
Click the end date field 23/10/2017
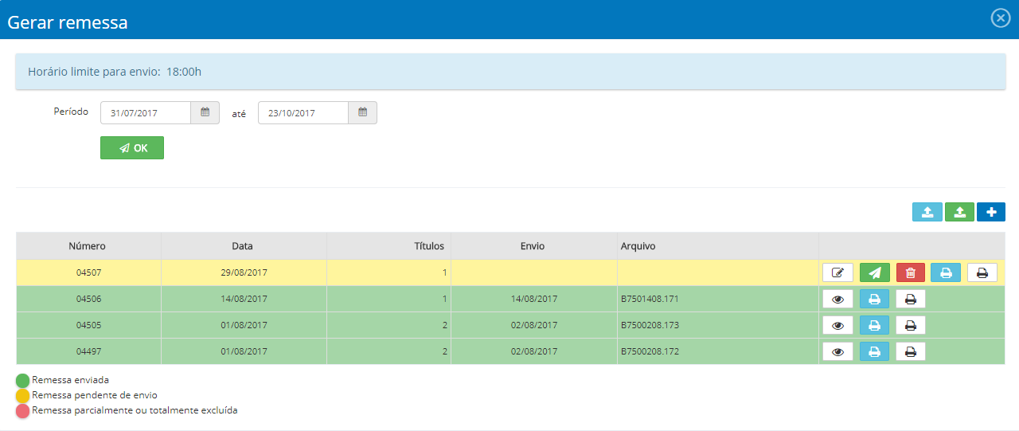point(303,113)
